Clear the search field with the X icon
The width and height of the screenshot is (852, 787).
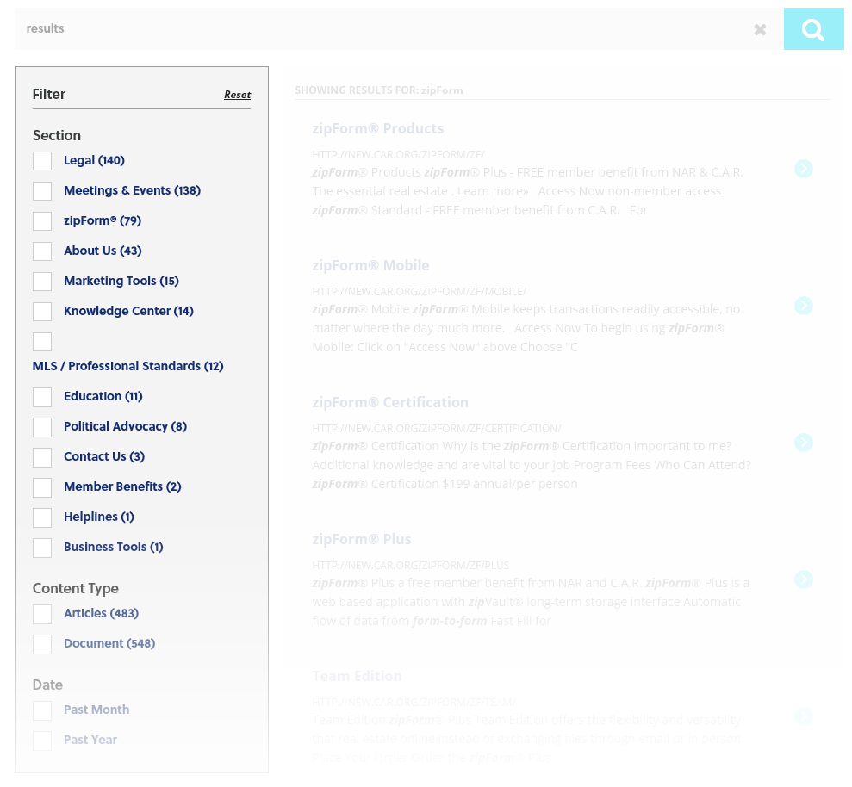[760, 28]
